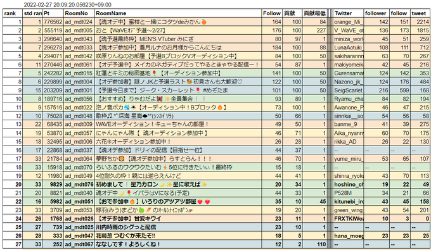Image resolution: width=431 pixels, height=250 pixels.
Task: Select room number ad_mdt040
Action: pyautogui.click(x=79, y=193)
